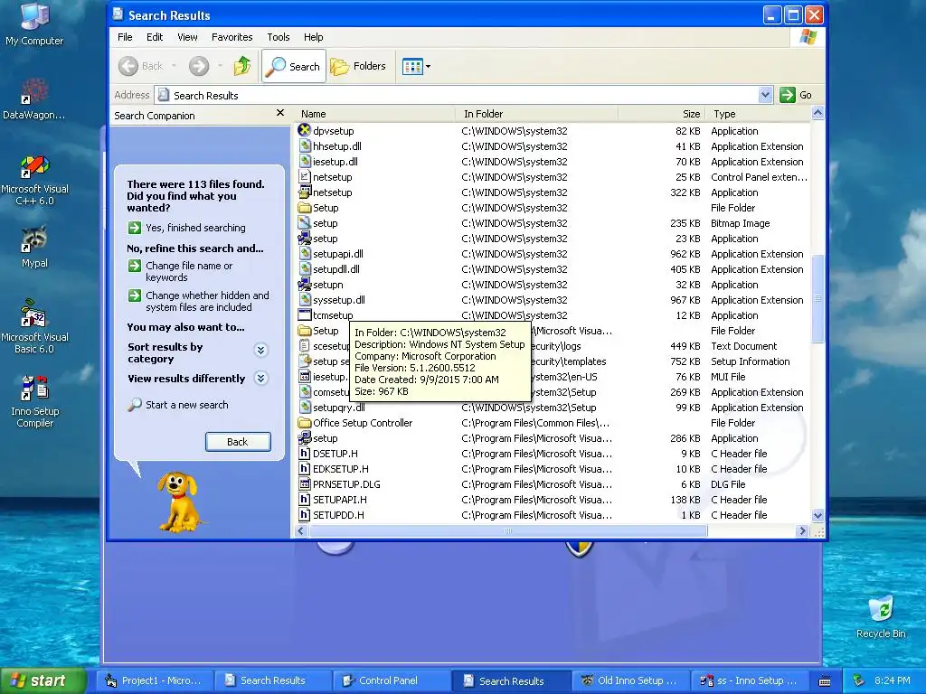This screenshot has height=694, width=926.
Task: Switch to Old Inno Setup taskbar button
Action: [x=629, y=680]
